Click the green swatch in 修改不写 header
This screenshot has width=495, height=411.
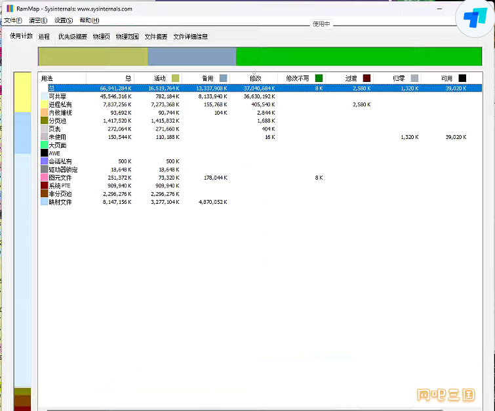click(319, 78)
